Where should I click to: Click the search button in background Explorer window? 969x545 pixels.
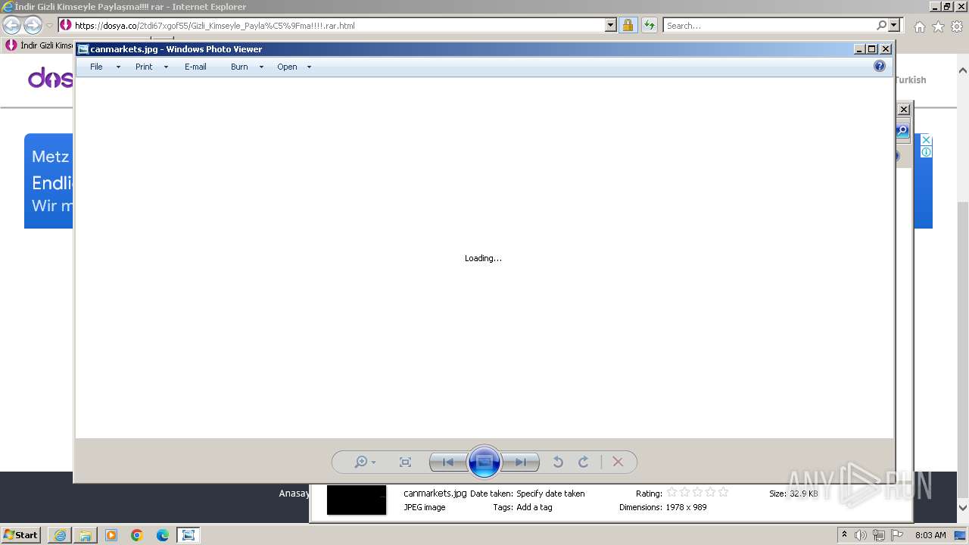point(901,131)
